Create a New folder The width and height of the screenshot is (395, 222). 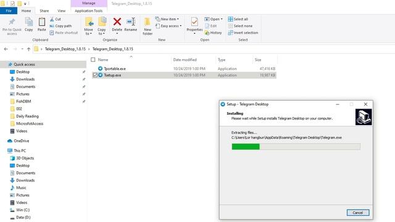[148, 26]
